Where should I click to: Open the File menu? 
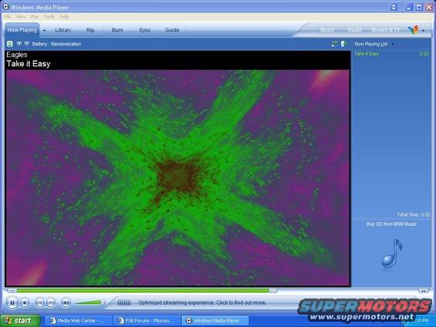click(7, 17)
